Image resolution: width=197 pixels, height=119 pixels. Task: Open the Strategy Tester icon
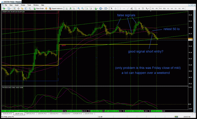click(x=30, y=8)
